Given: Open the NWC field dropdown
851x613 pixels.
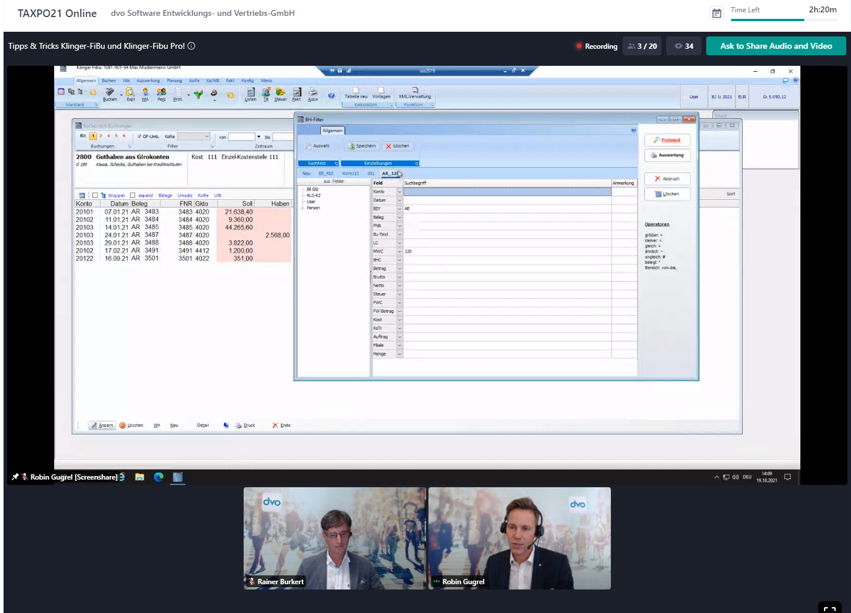Looking at the screenshot, I should pyautogui.click(x=399, y=252).
